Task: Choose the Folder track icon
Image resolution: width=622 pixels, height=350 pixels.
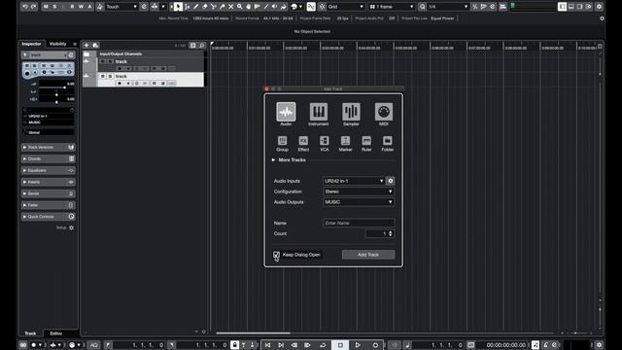Action: (387, 141)
